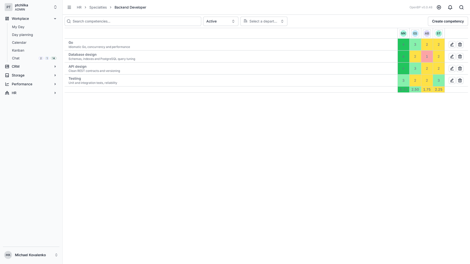Click the Go competency title

71,43
